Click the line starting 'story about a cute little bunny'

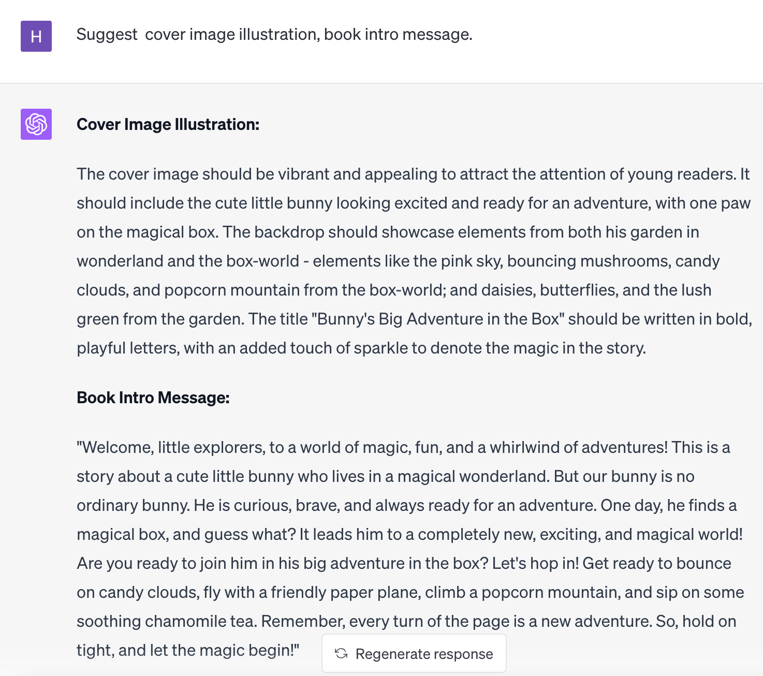coord(386,477)
